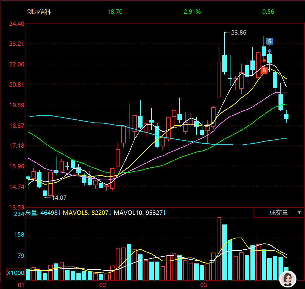Click the red B buy signal marker
The height and width of the screenshot is (289, 305).
264,70
